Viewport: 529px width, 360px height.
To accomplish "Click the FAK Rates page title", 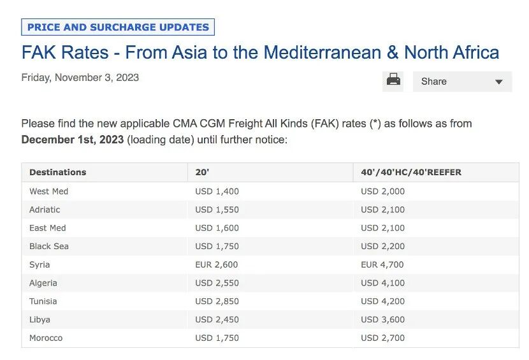I will (260, 52).
